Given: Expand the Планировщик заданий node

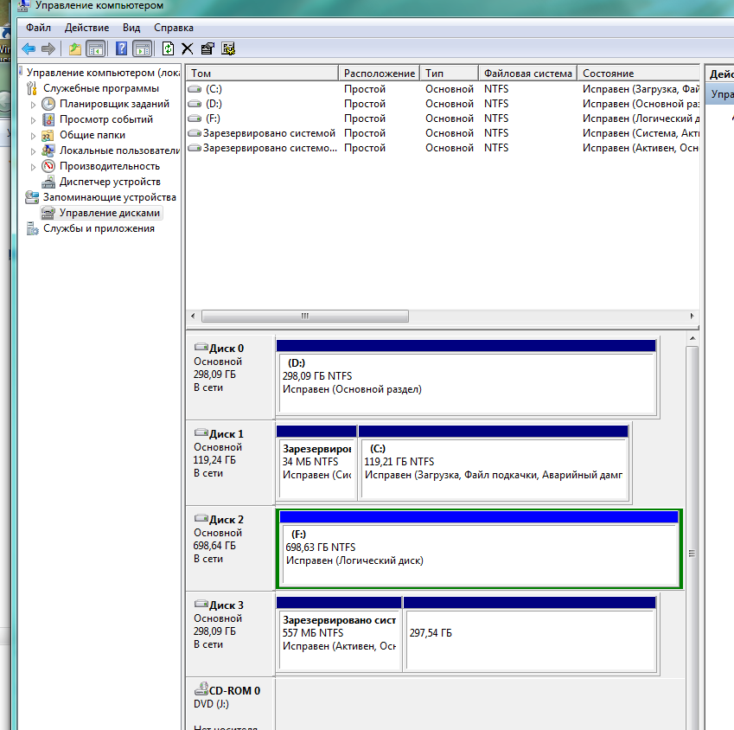Looking at the screenshot, I should [x=35, y=104].
